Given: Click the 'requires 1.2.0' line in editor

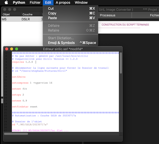Looking at the screenshot, I should [23, 62].
